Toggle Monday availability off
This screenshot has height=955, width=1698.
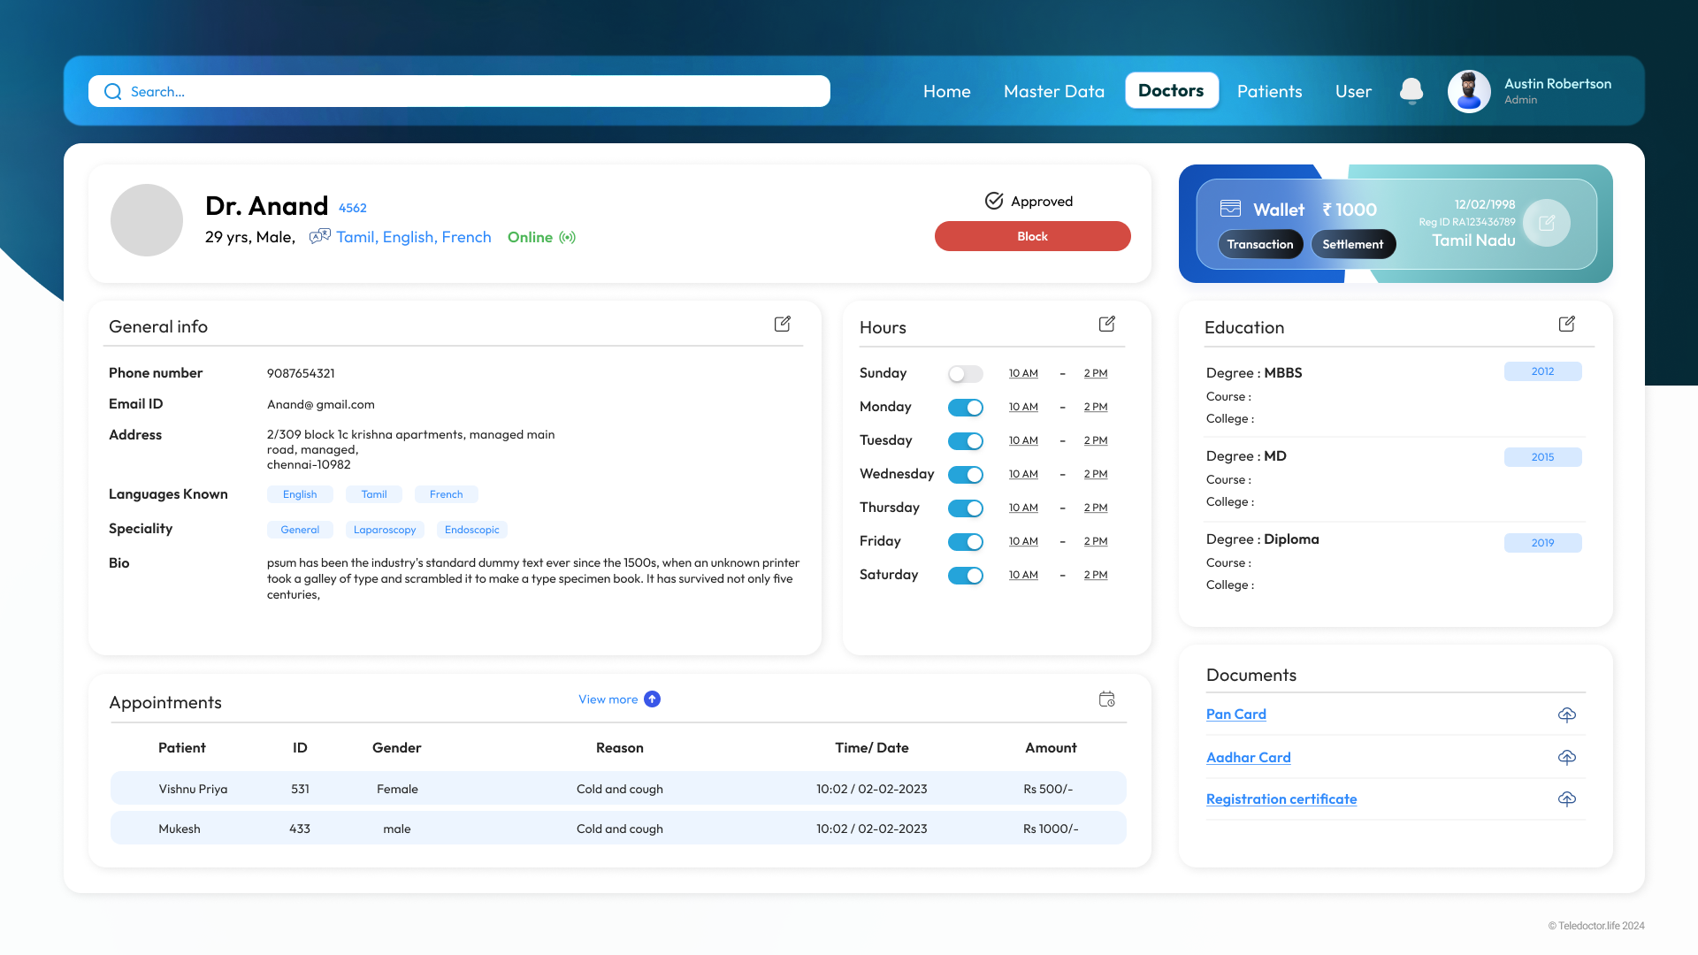[x=965, y=408]
